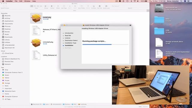Screen dimensions: 192x108
Task: Open Music in Finder sidebar
Action: point(7,34)
